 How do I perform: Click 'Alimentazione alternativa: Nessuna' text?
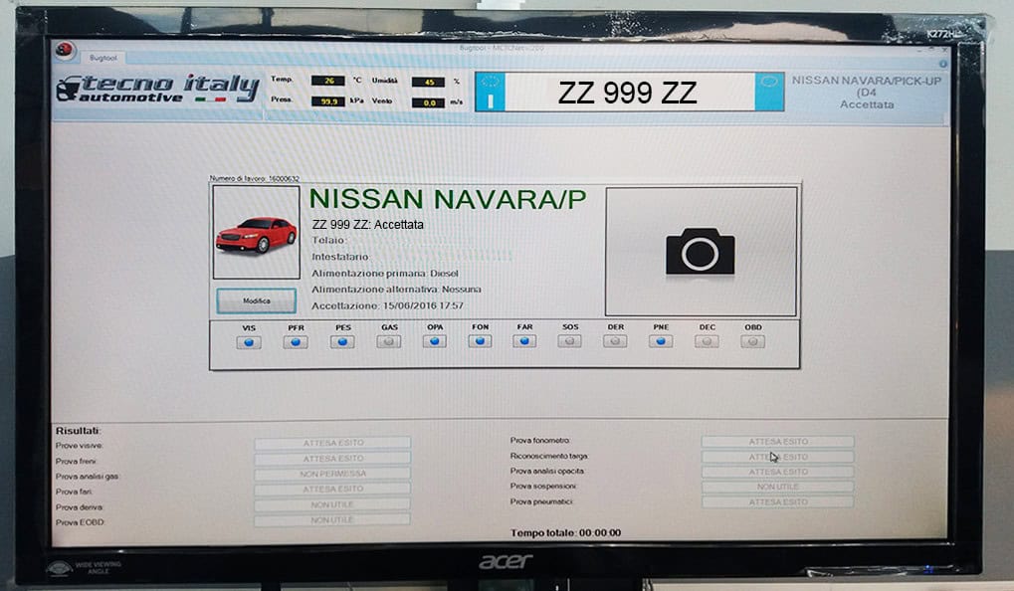coord(396,290)
